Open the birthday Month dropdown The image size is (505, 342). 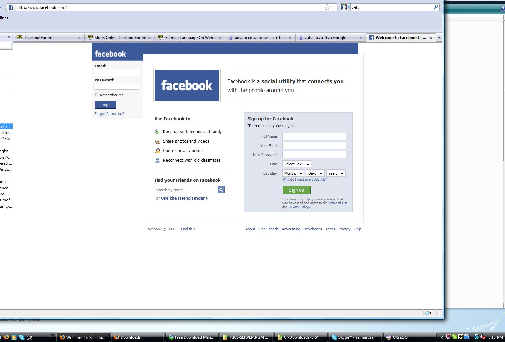pos(293,173)
